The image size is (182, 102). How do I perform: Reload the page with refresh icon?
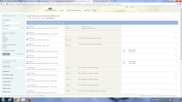7,4
